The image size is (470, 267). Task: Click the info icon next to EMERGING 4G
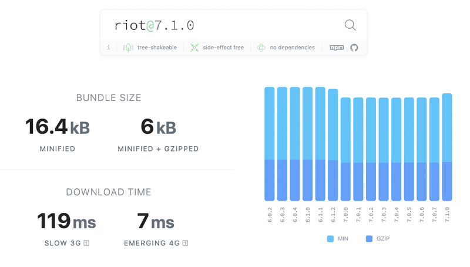pos(185,243)
